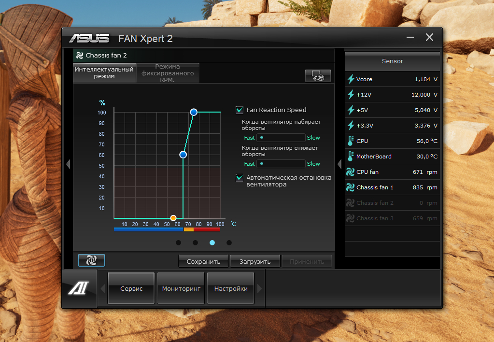Select the blue curve point at 60%
Image resolution: width=494 pixels, height=342 pixels.
coord(183,155)
